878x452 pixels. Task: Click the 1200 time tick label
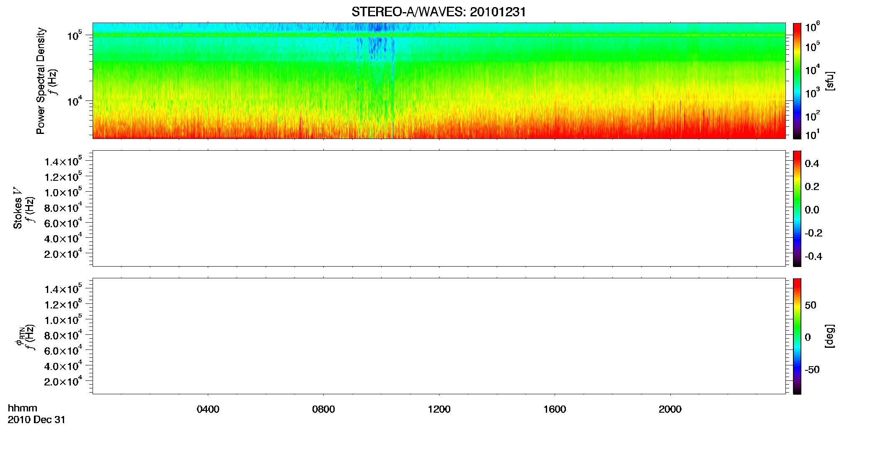439,409
